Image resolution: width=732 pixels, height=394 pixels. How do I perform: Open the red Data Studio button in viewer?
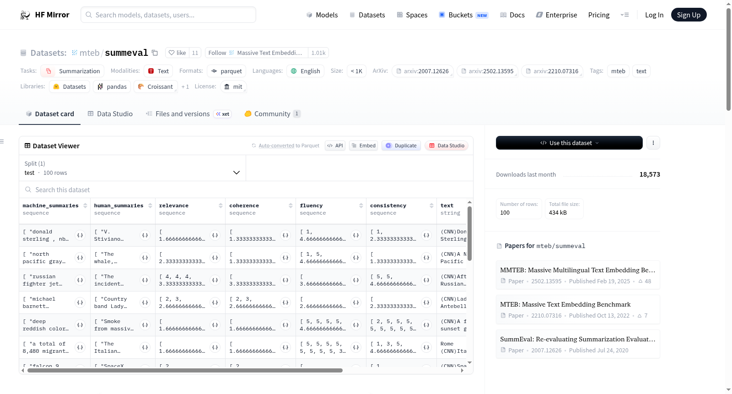447,146
